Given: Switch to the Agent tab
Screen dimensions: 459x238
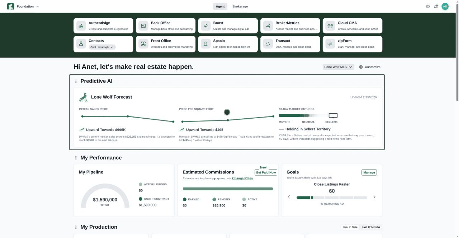Looking at the screenshot, I should [x=220, y=6].
